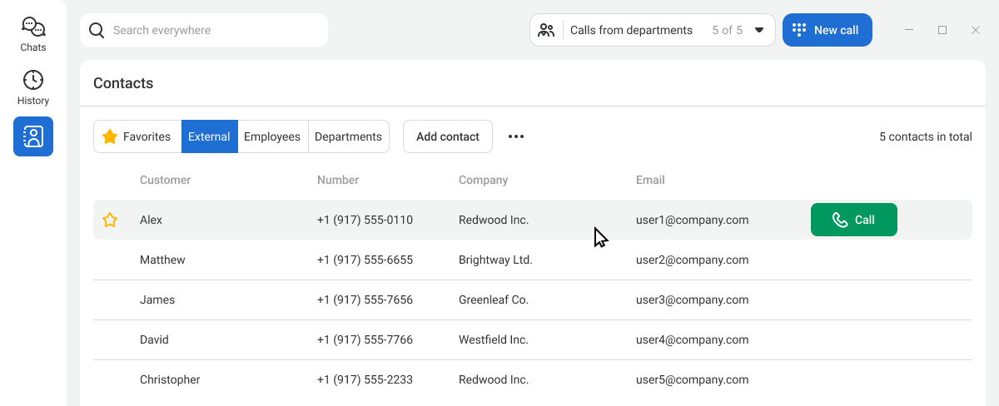Viewport: 999px width, 406px height.
Task: Select the contact named Christopher
Action: coord(170,379)
